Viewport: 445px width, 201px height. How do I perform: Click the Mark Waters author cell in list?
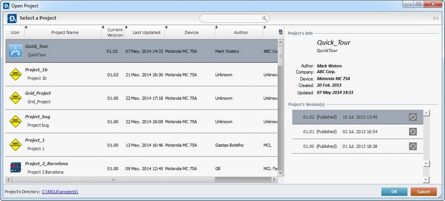point(227,51)
